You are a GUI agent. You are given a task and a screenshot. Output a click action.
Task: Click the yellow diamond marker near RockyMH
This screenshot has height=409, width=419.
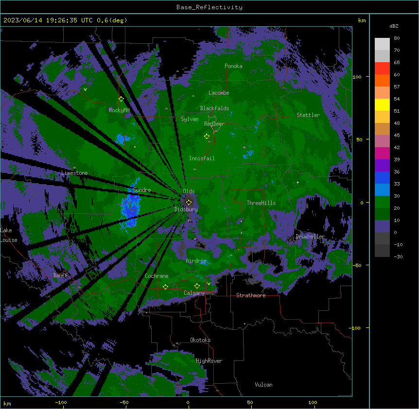121,99
